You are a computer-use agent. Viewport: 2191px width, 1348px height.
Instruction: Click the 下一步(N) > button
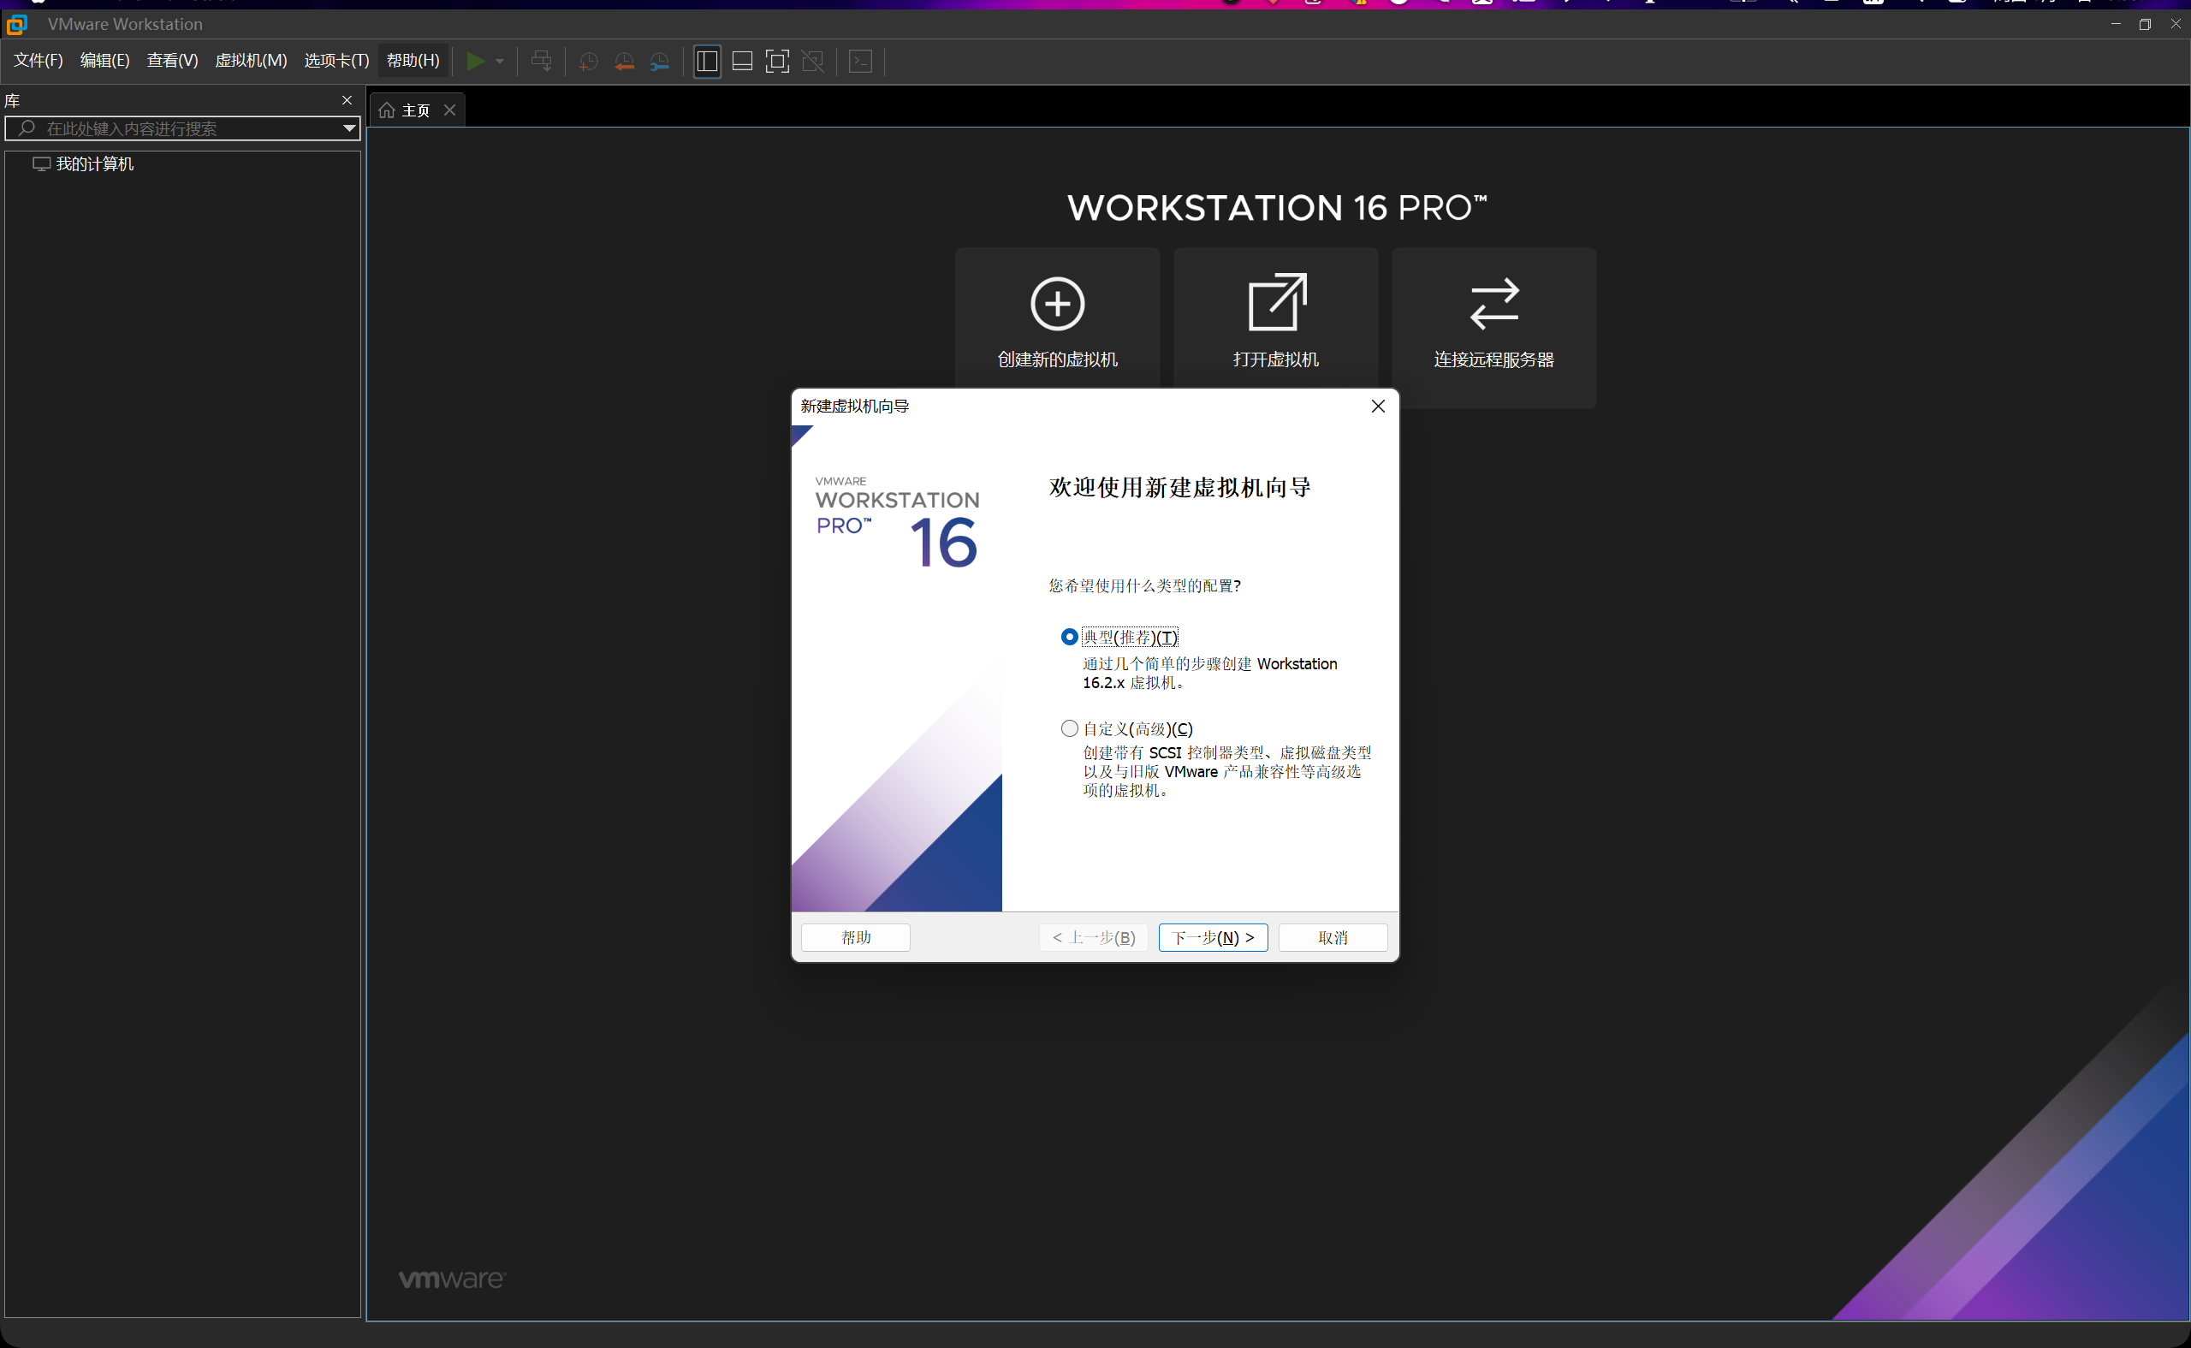point(1213,937)
